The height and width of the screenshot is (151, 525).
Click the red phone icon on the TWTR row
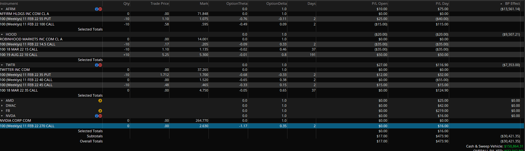(100, 65)
